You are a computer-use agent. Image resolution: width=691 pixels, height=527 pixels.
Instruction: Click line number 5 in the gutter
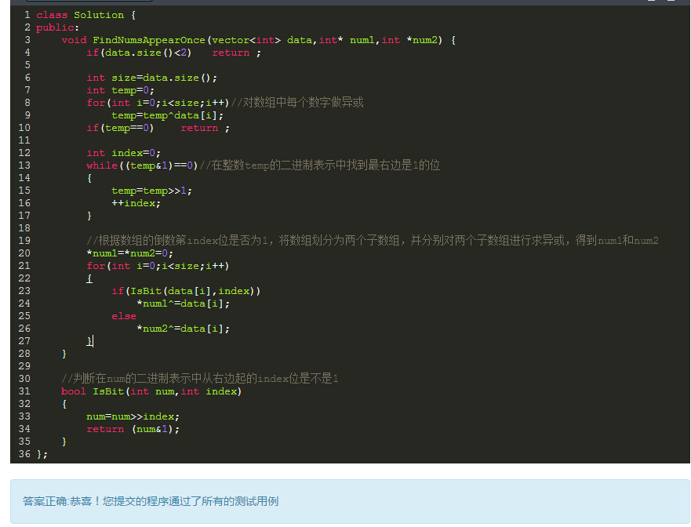point(27,65)
